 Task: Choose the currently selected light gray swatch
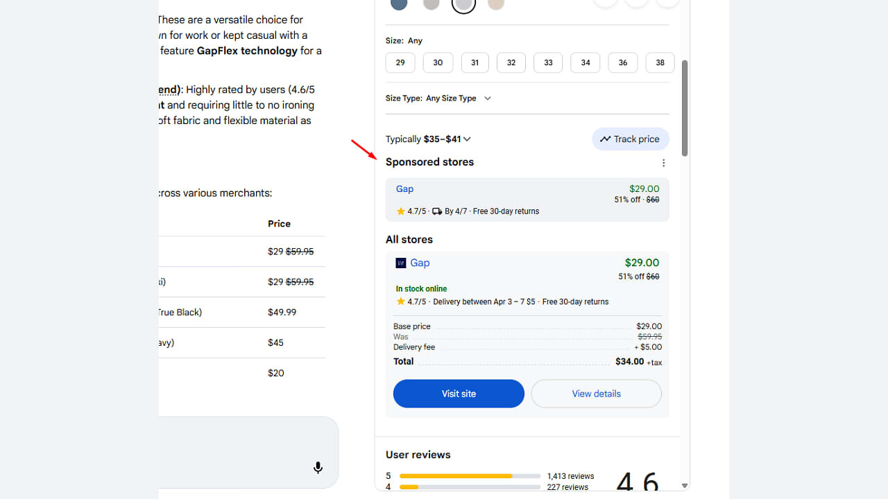463,4
